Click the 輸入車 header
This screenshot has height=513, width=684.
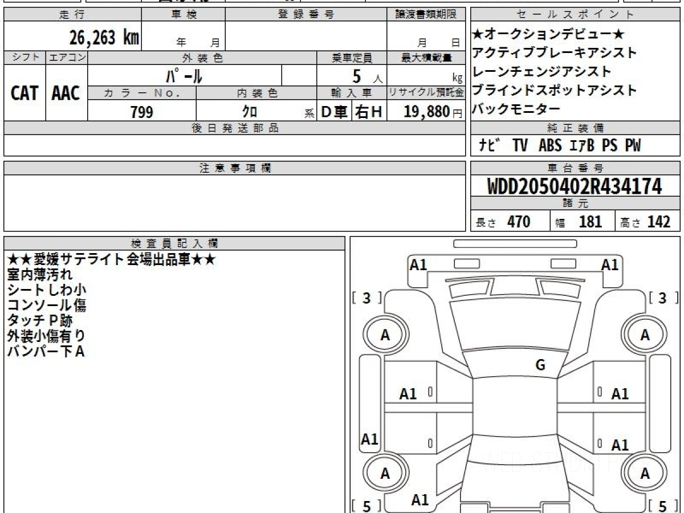point(352,93)
